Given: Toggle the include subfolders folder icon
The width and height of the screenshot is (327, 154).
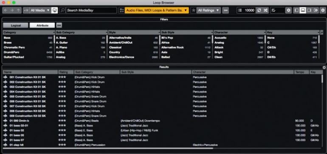Looking at the screenshot, I should 54,10.
